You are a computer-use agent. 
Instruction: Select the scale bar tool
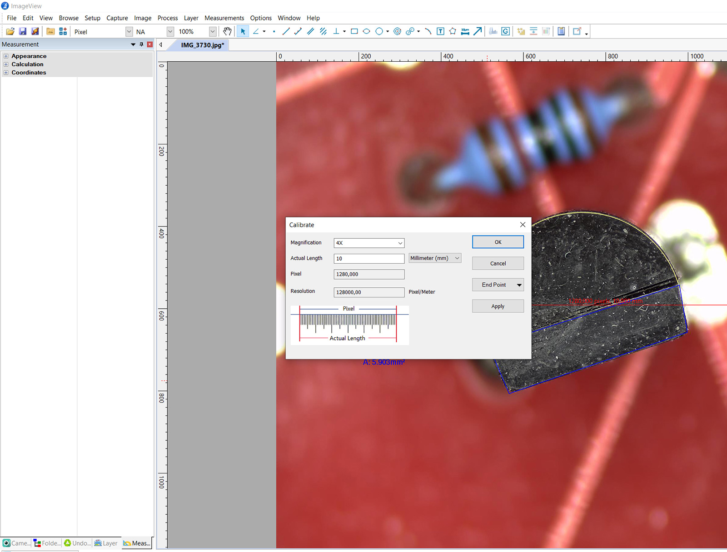(x=465, y=31)
